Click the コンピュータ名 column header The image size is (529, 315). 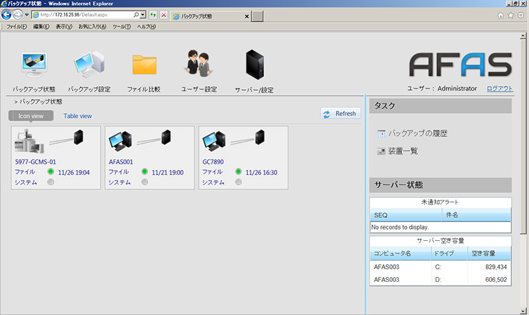coord(401,253)
